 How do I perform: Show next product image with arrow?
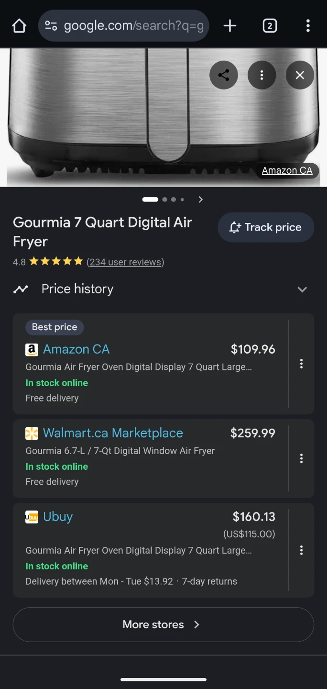(201, 200)
